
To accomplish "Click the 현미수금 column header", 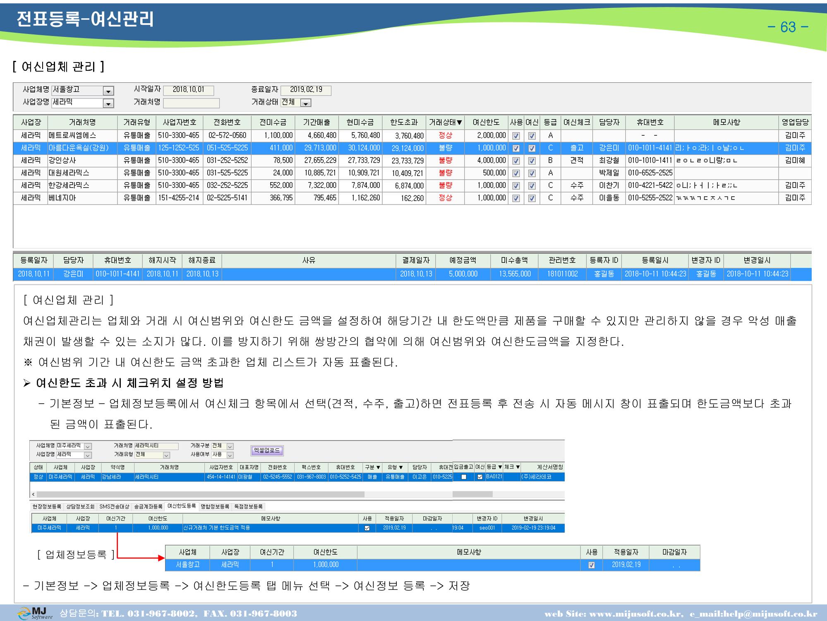I will coord(360,123).
